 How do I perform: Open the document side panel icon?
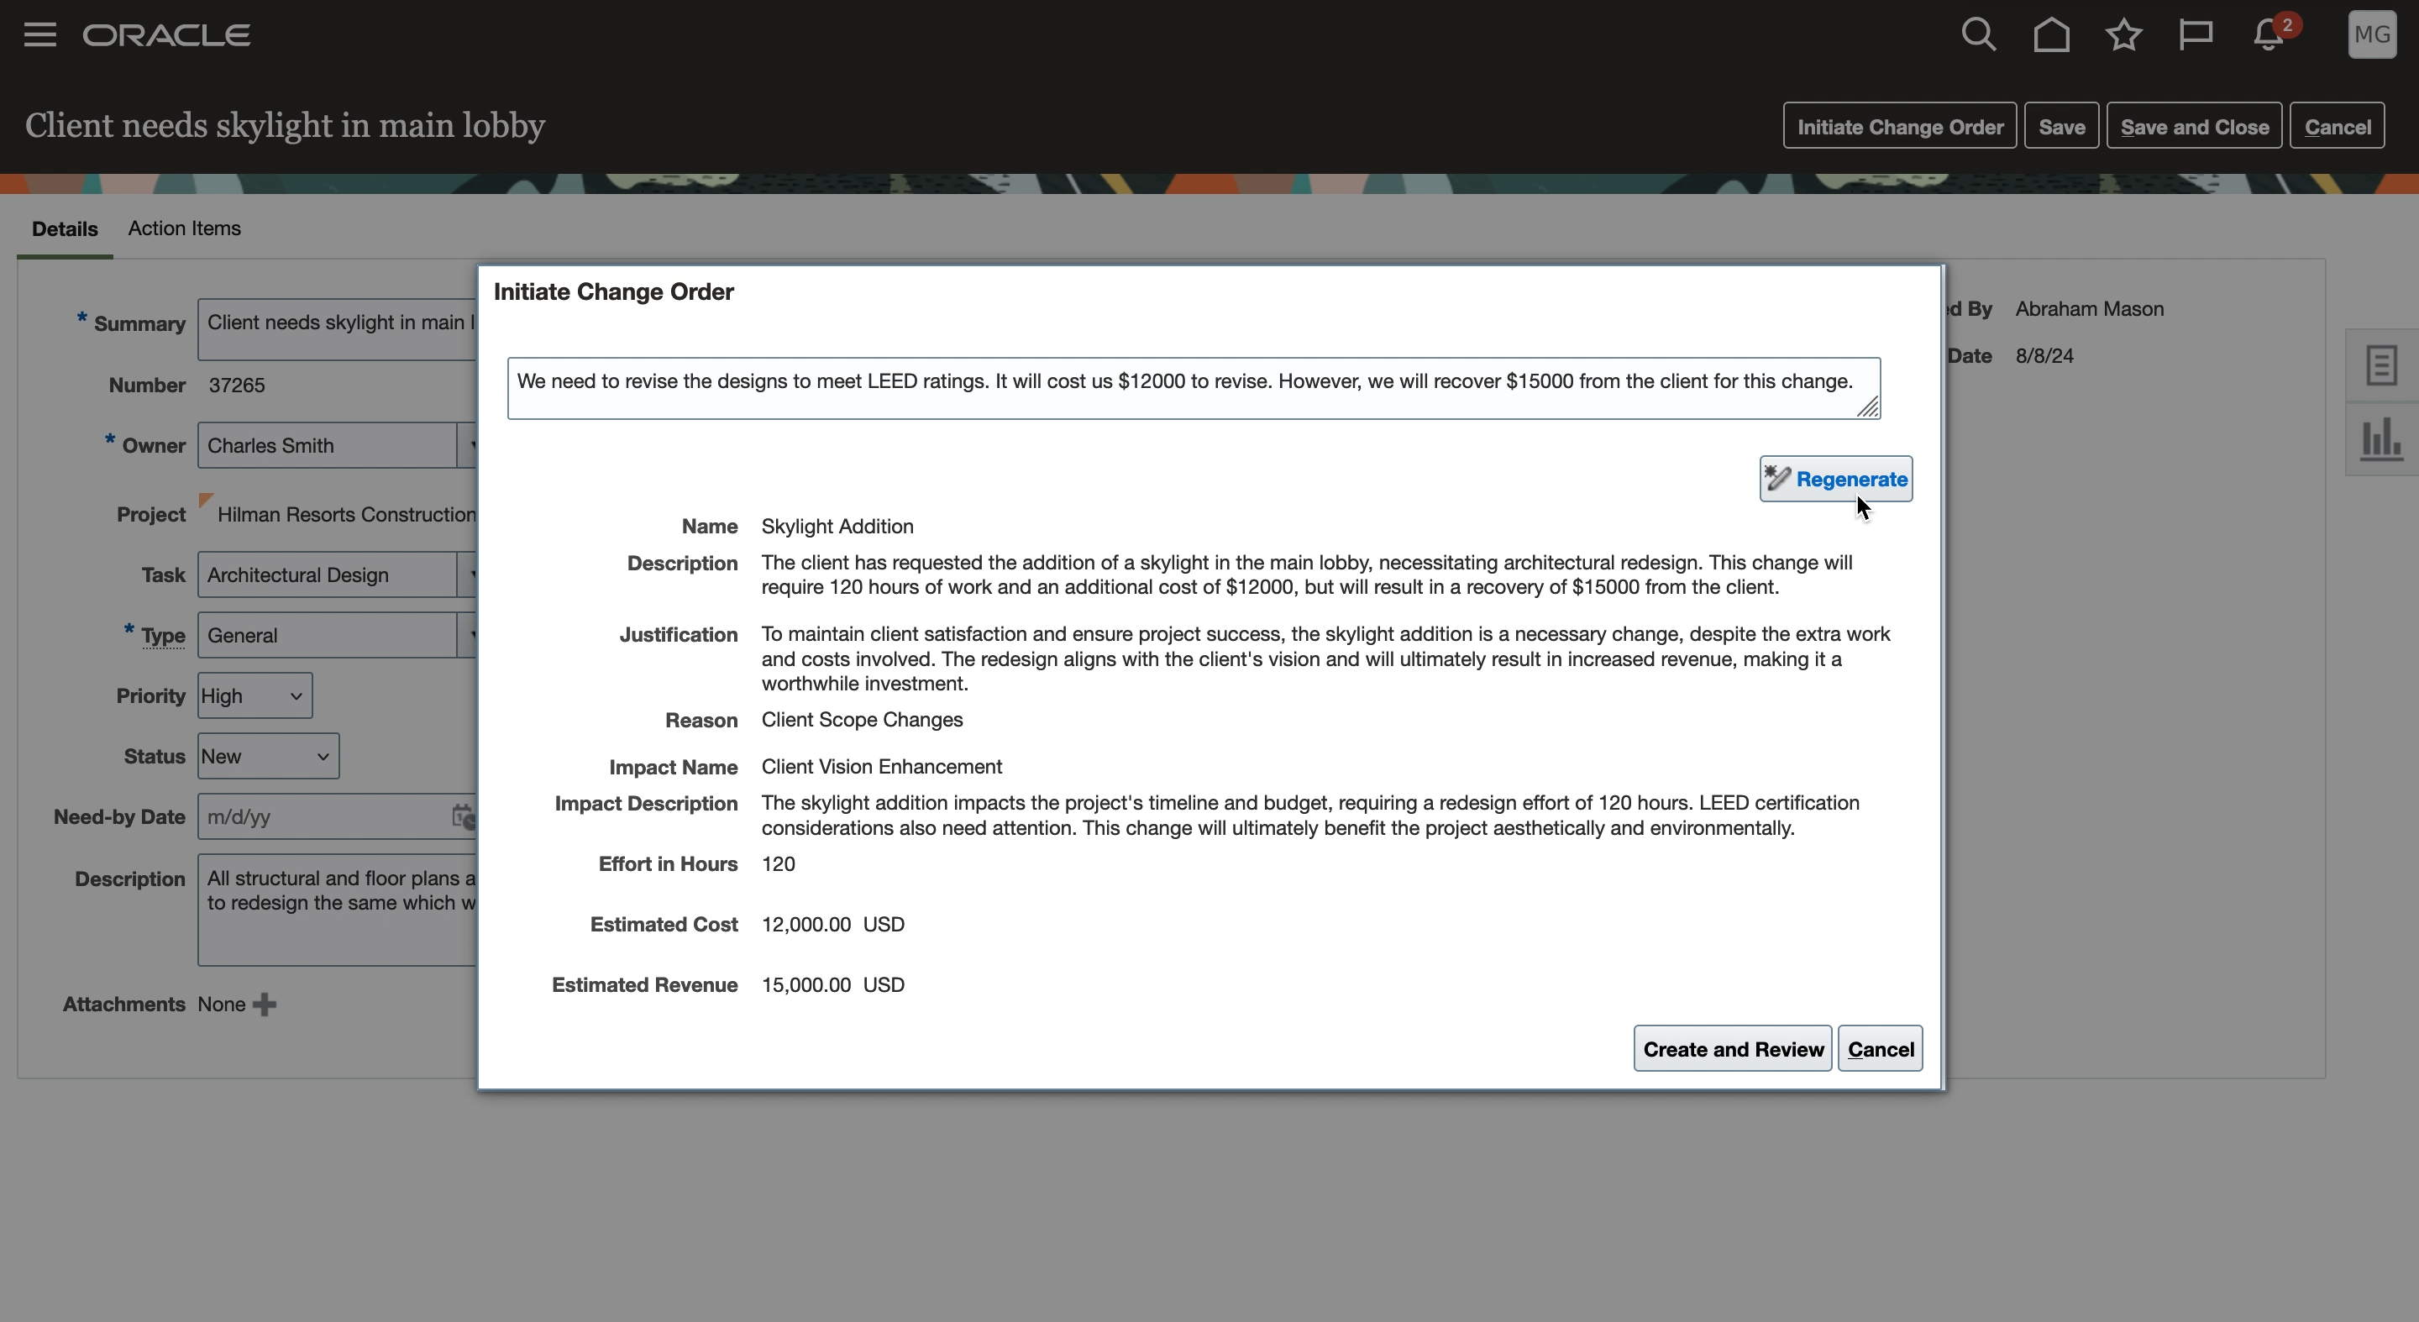pyautogui.click(x=2380, y=365)
